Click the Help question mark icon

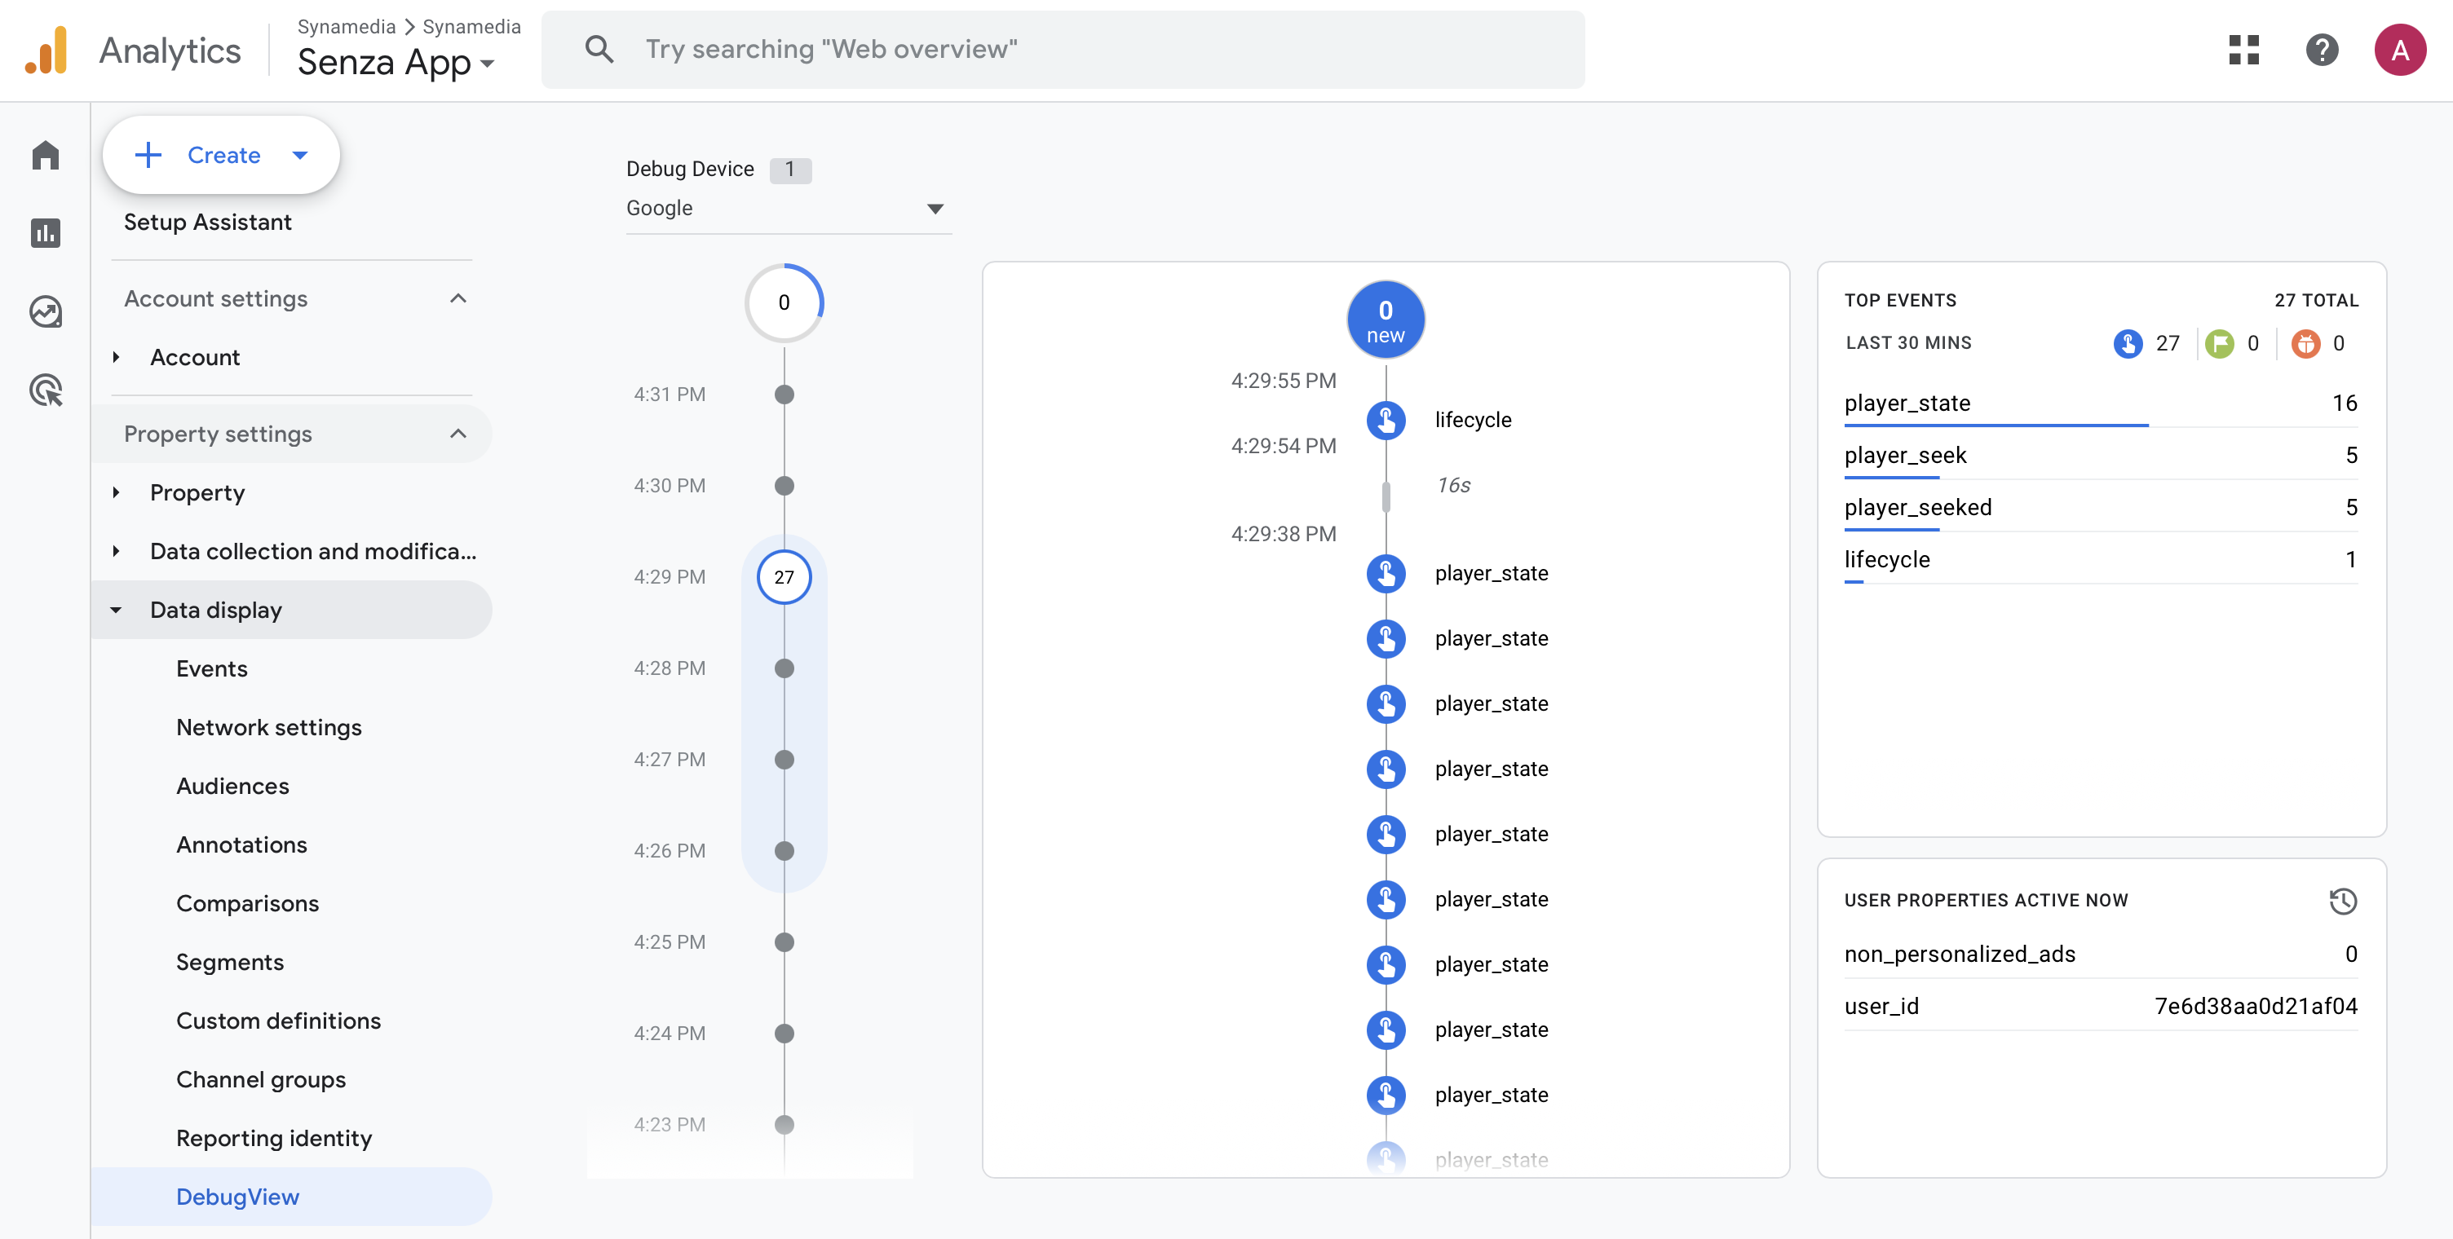tap(2321, 50)
